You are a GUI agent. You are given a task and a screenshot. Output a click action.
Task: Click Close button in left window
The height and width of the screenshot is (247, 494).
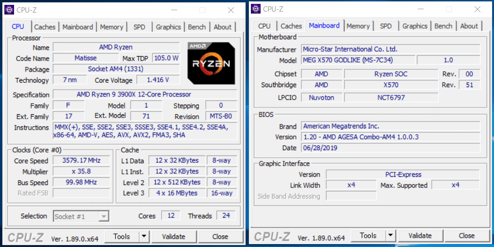pos(220,236)
